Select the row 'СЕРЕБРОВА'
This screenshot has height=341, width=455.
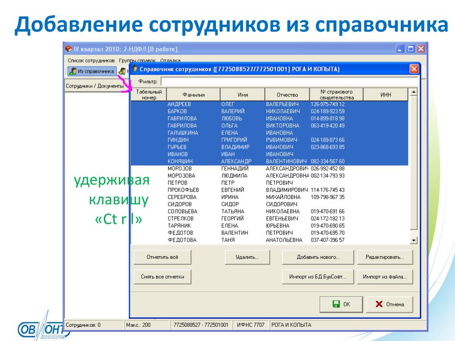(x=270, y=197)
